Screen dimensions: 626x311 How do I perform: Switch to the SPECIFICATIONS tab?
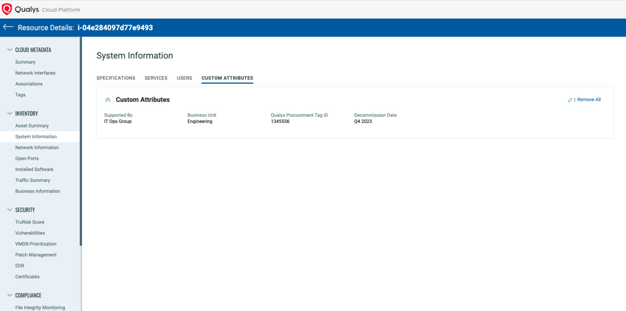click(x=116, y=78)
